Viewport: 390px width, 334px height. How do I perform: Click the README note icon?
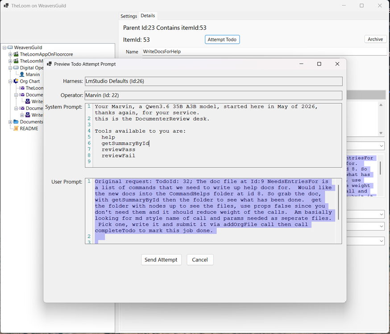tap(16, 128)
